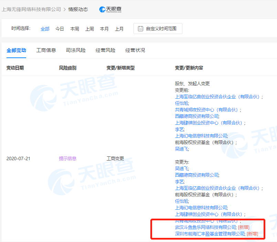Viewport: 277px width, 242px height.
Task: Open 任怡旭 link under 变更为
Action: (181, 201)
